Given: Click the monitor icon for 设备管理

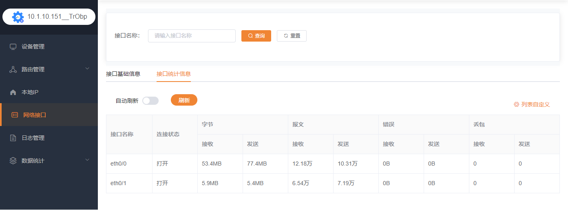Looking at the screenshot, I should [x=13, y=46].
